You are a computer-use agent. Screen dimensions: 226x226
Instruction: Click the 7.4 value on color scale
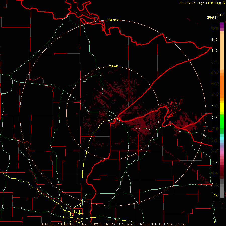point(215,62)
